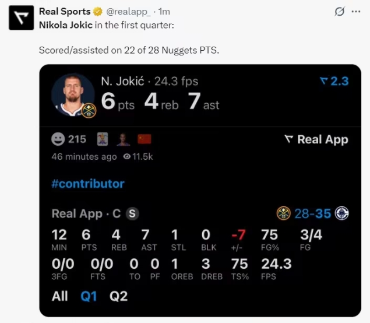The image size is (370, 323).
Task: Click the starter S badge
Action: pos(132,213)
